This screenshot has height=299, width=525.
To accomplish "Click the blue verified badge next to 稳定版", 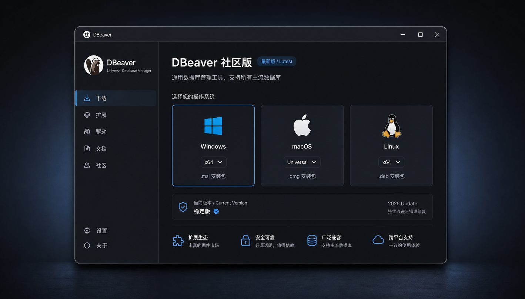I will [x=216, y=212].
